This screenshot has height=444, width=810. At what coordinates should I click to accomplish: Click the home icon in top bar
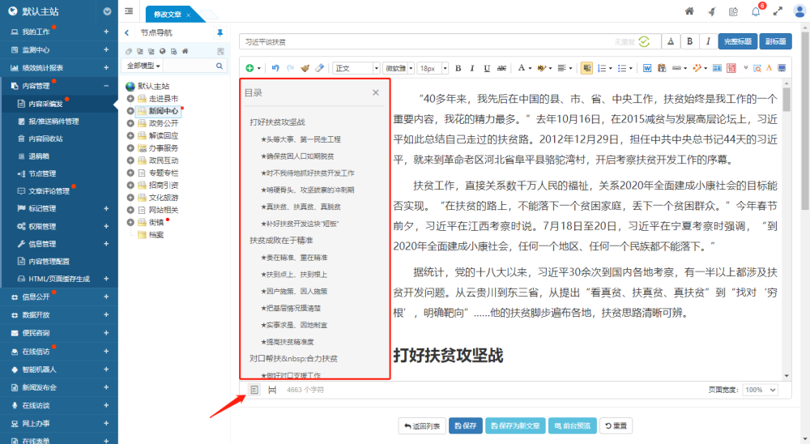click(x=689, y=11)
